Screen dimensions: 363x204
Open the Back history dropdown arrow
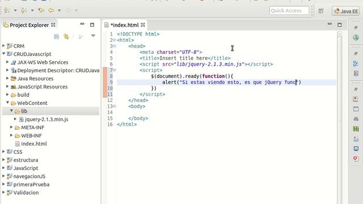(59, 10)
